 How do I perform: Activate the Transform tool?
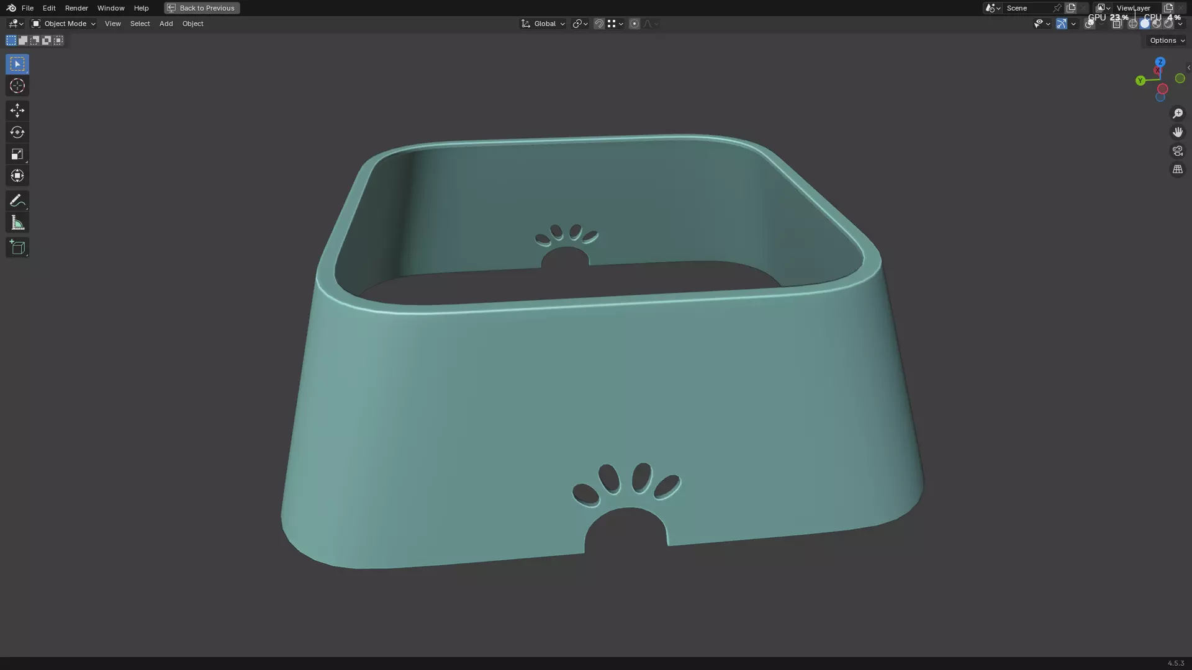point(17,176)
